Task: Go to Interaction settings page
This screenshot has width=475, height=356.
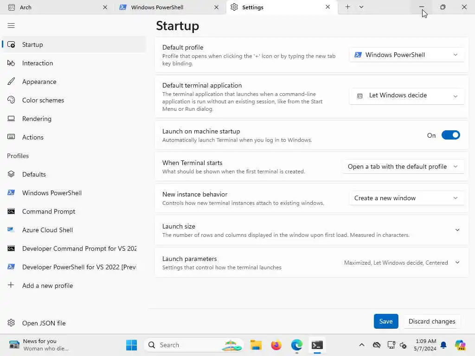Action: coord(38,63)
